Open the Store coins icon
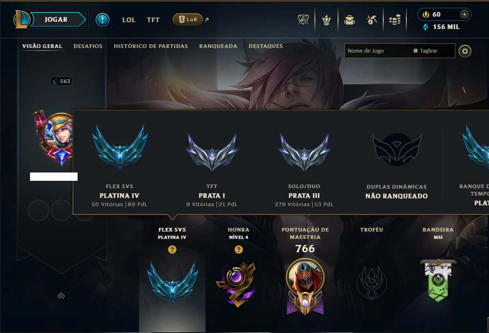Screen dimensions: 489x333 coord(395,20)
